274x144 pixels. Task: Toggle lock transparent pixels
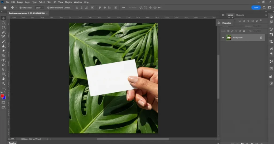coord(228,31)
